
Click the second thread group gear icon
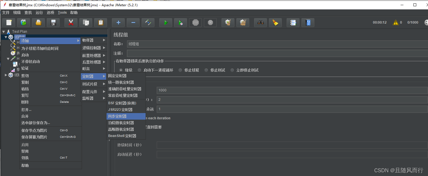click(11, 75)
